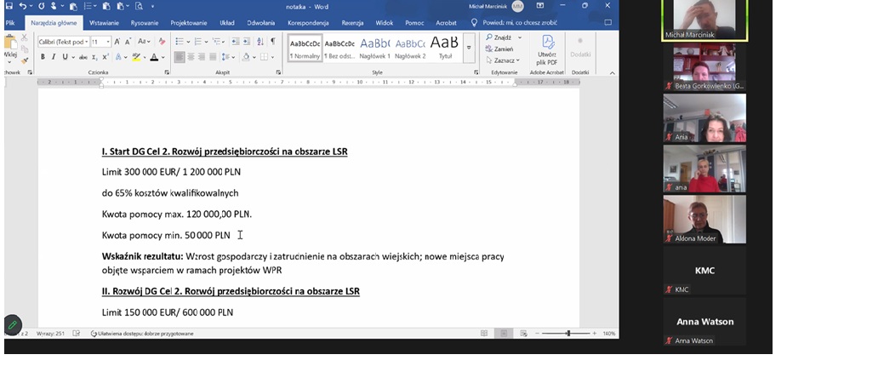Expand the Styles gallery list
The height and width of the screenshot is (389, 884).
tap(469, 49)
